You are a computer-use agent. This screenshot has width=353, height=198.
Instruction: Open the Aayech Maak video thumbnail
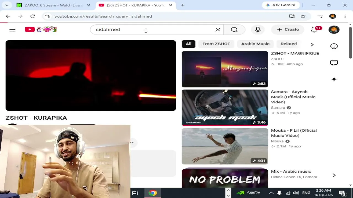point(225,108)
